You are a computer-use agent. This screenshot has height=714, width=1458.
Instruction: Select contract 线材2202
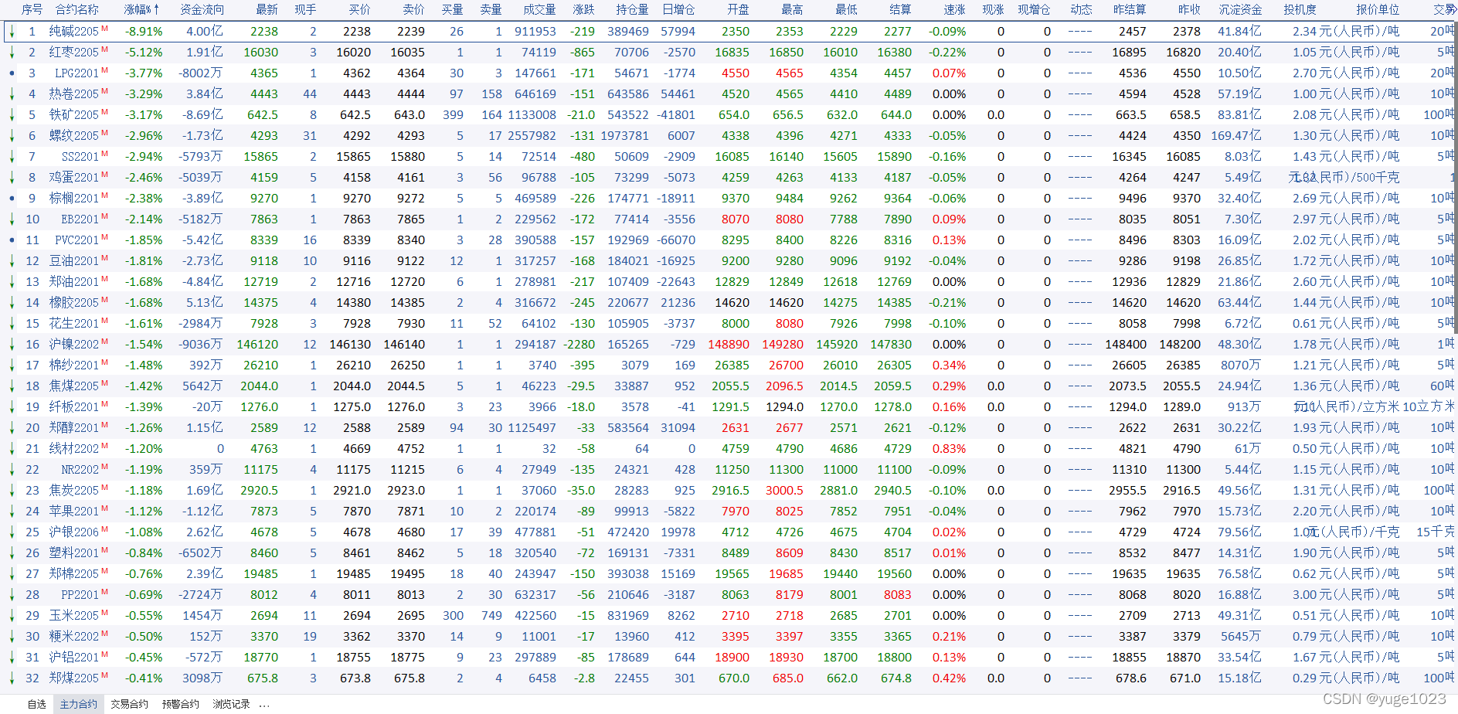pos(74,449)
